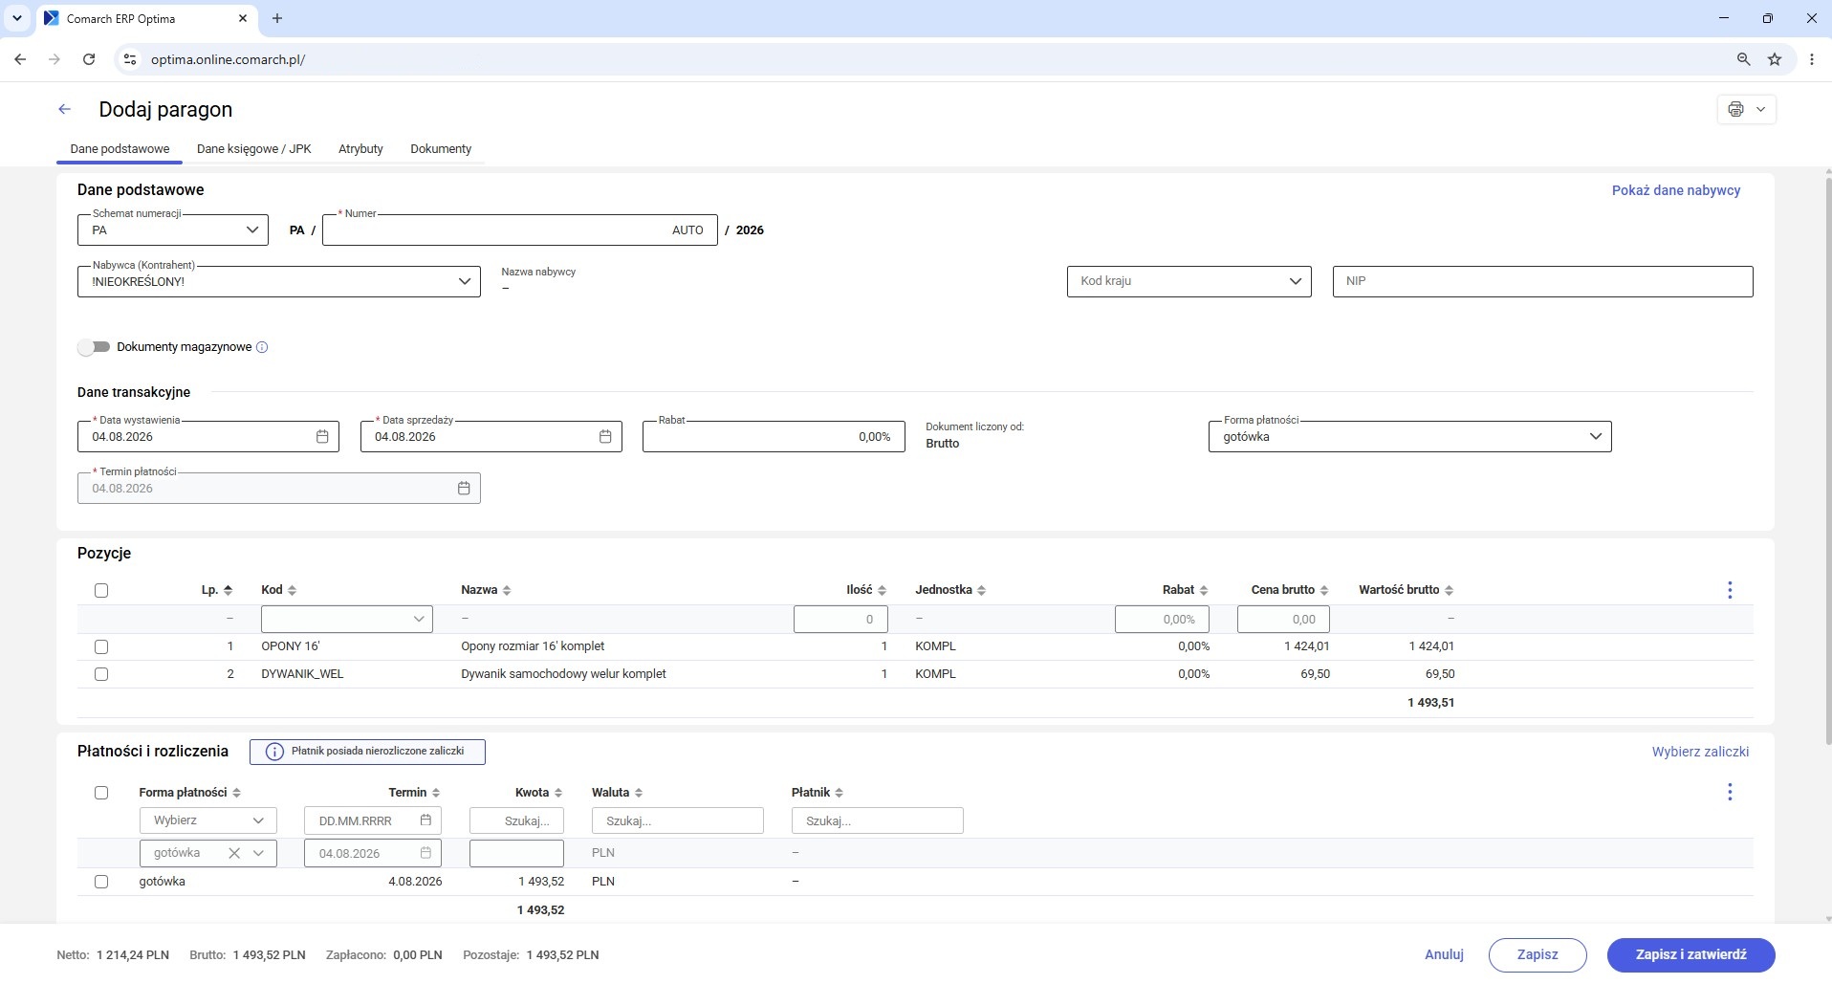Click the Zapisz button
Screen dimensions: 1832x984
tap(1538, 954)
